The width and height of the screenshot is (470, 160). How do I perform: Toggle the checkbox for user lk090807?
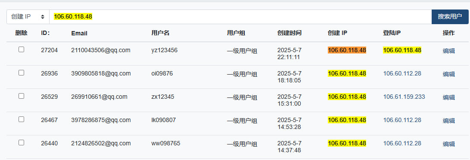coord(21,119)
